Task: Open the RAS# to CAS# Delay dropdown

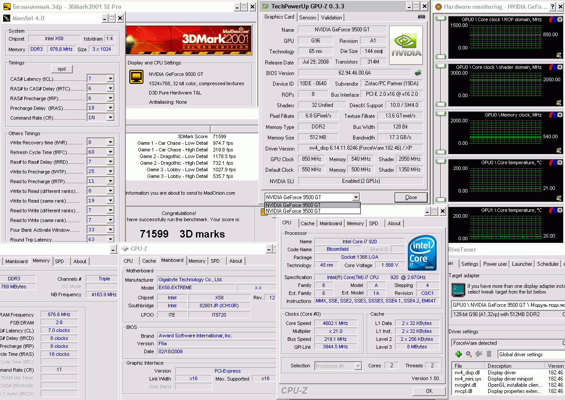Action: point(110,88)
